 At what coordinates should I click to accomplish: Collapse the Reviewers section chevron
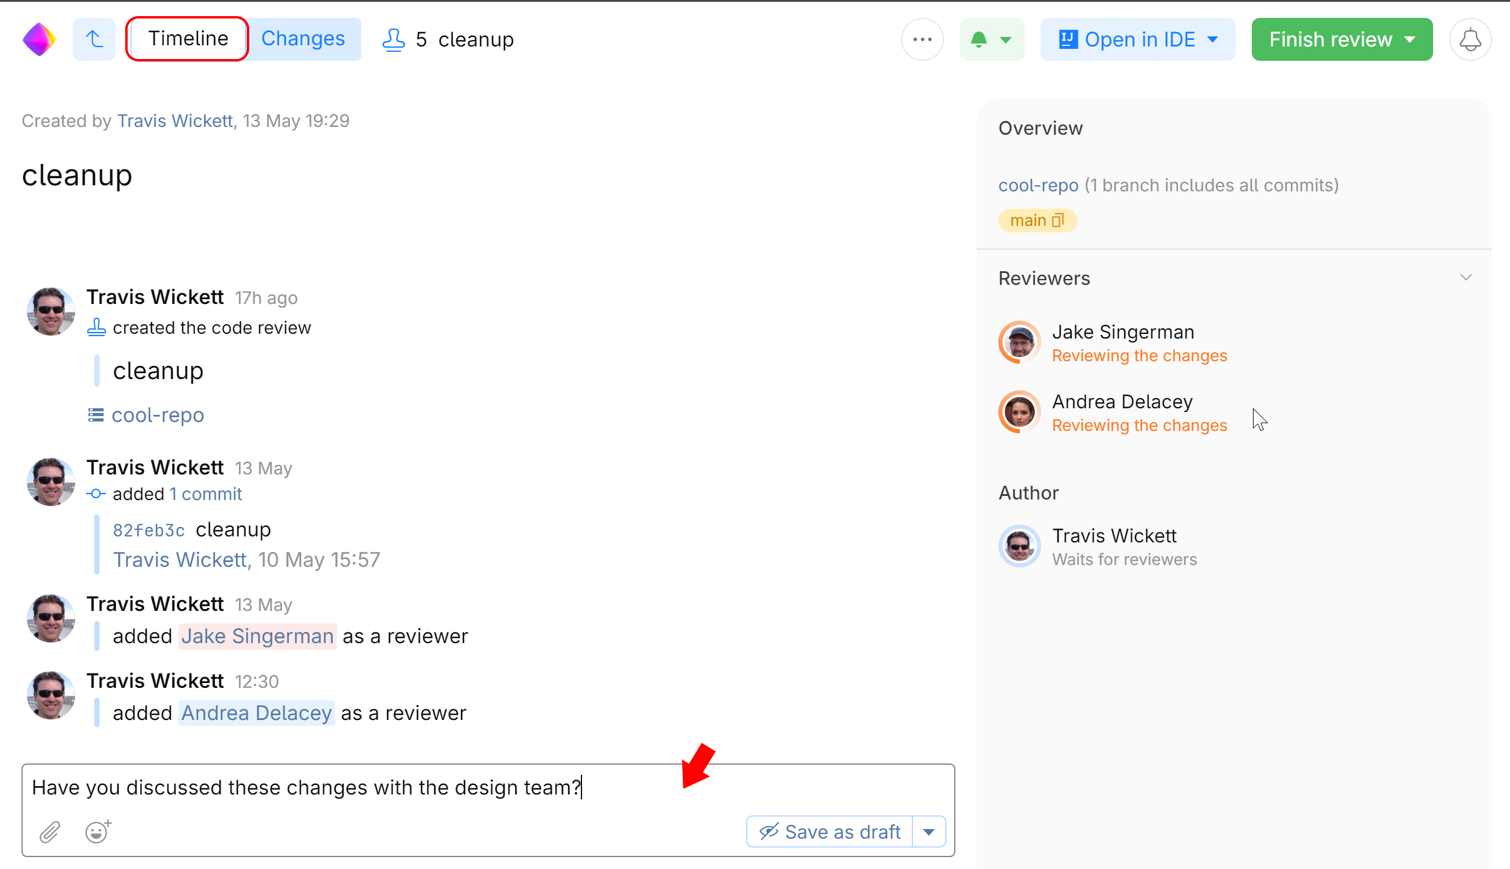1466,278
